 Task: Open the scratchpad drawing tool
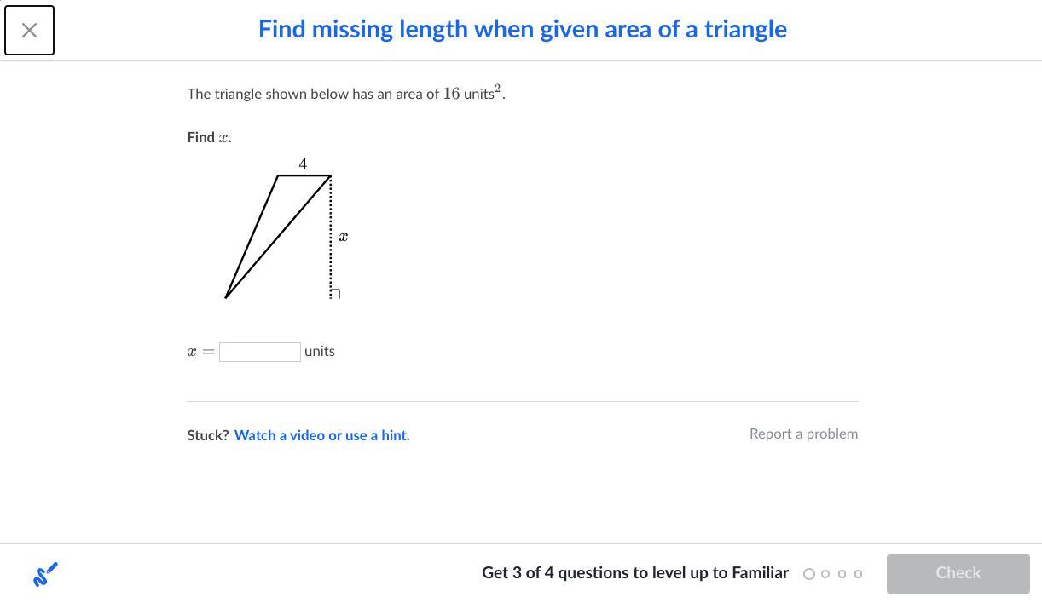(45, 574)
